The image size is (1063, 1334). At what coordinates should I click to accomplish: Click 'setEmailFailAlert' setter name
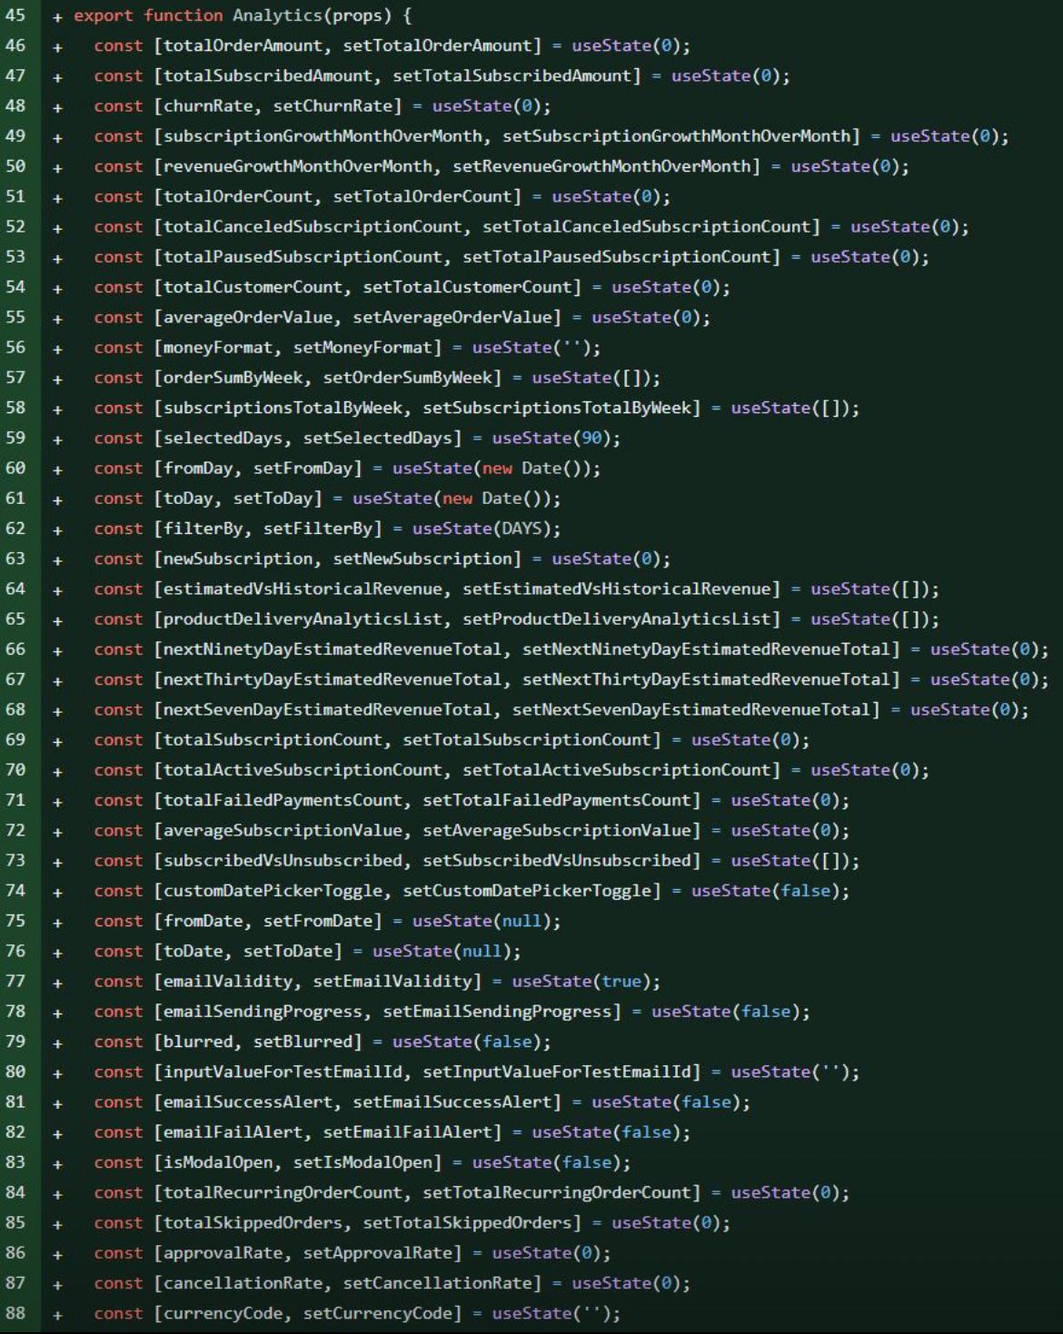[407, 1131]
